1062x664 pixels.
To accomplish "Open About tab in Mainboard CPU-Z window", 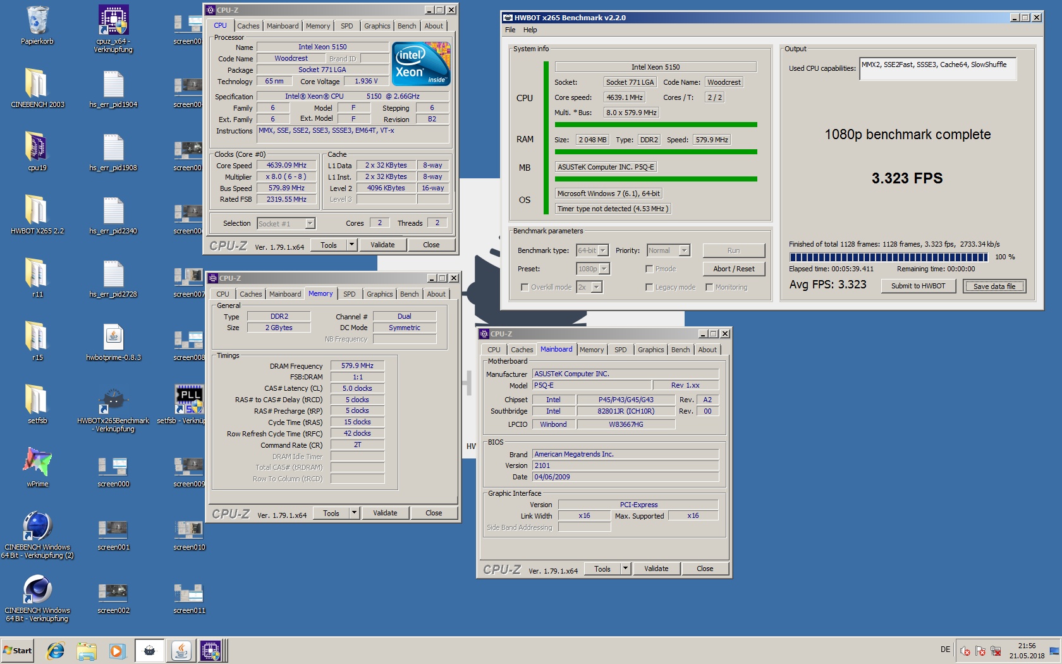I will point(707,350).
